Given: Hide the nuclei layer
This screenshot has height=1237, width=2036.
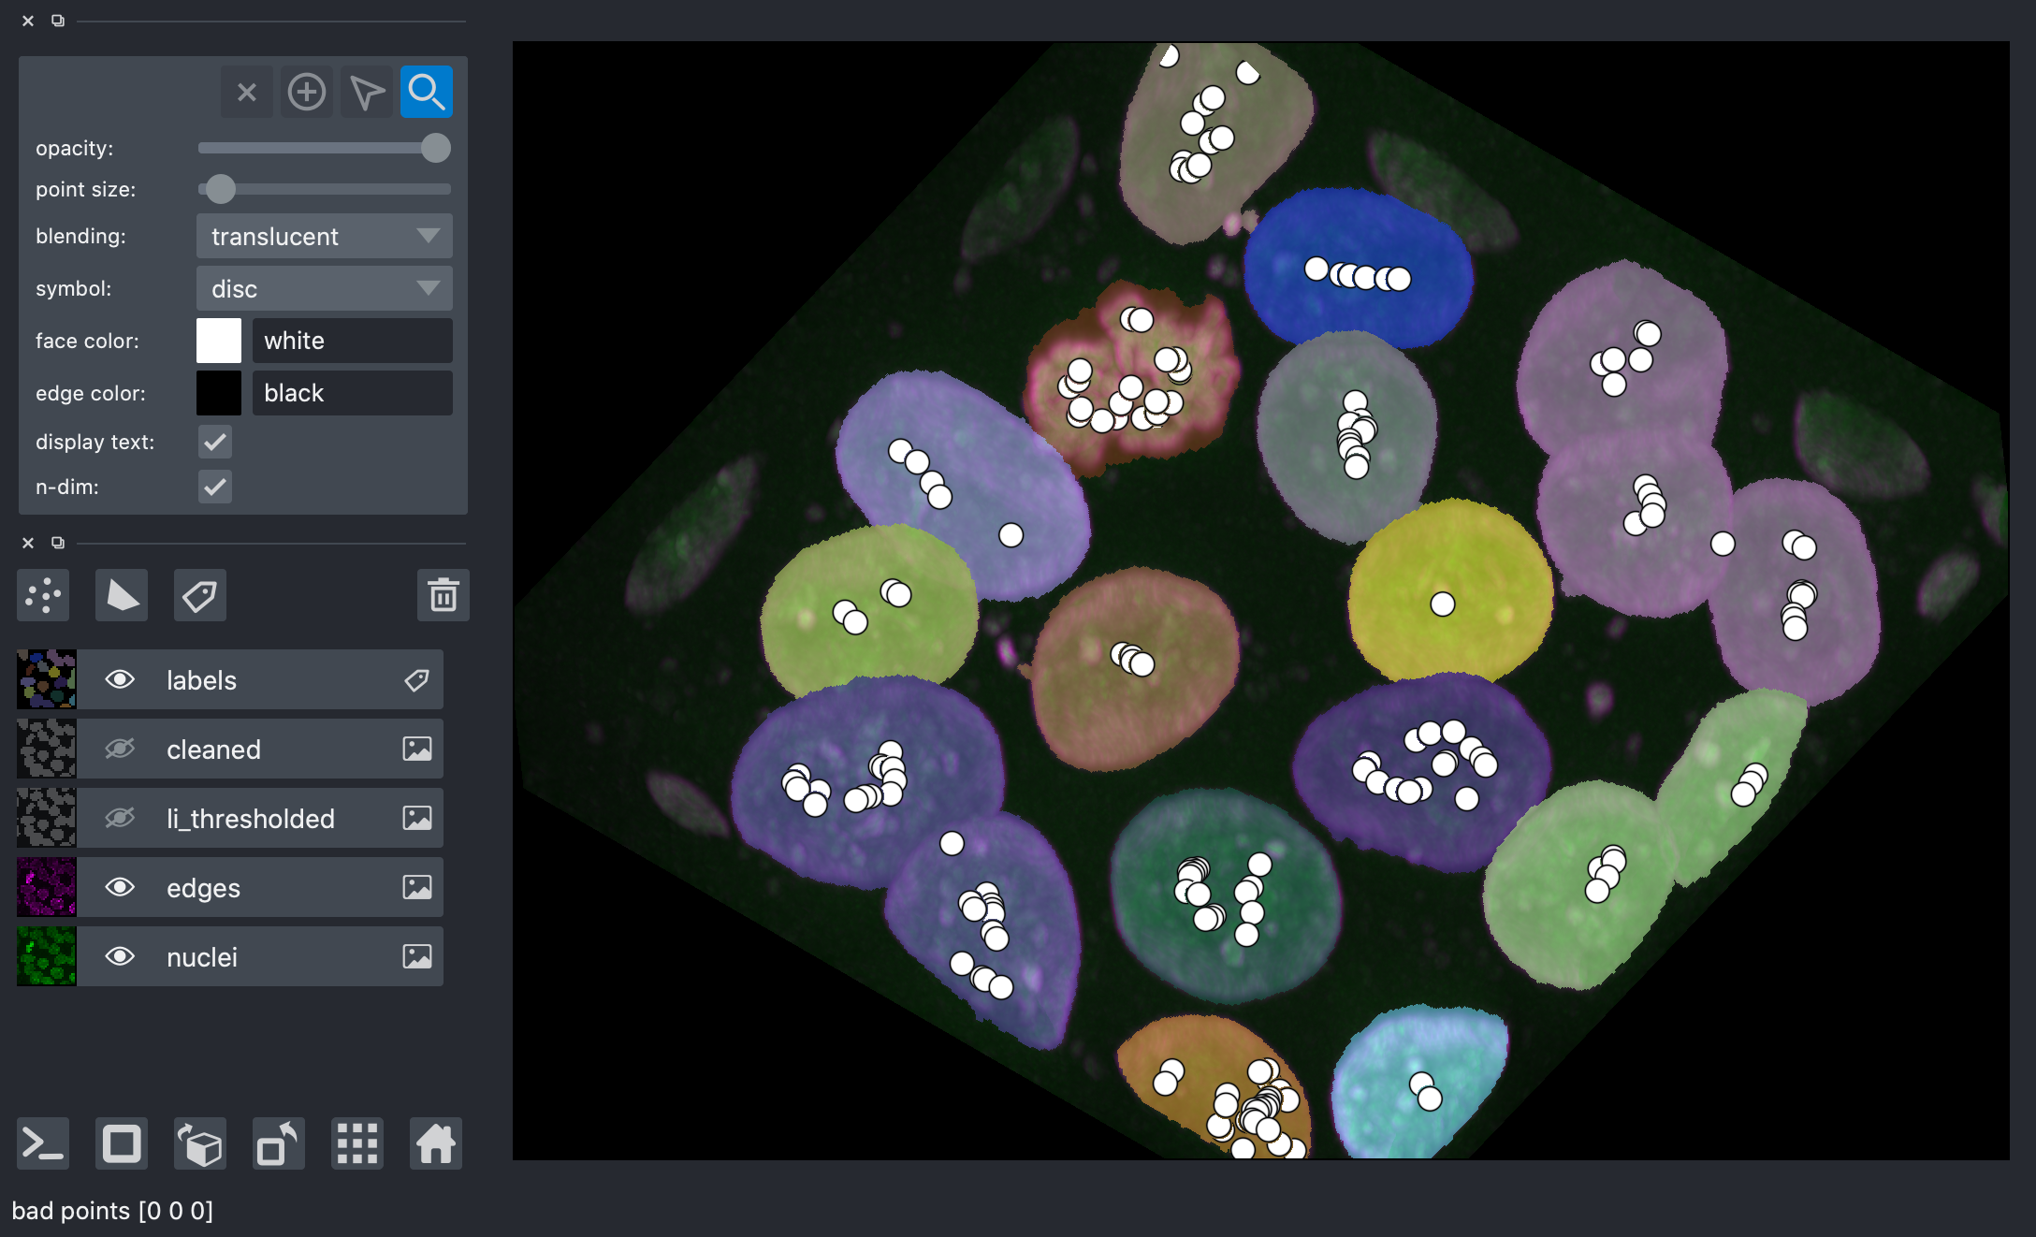Looking at the screenshot, I should pos(120,957).
